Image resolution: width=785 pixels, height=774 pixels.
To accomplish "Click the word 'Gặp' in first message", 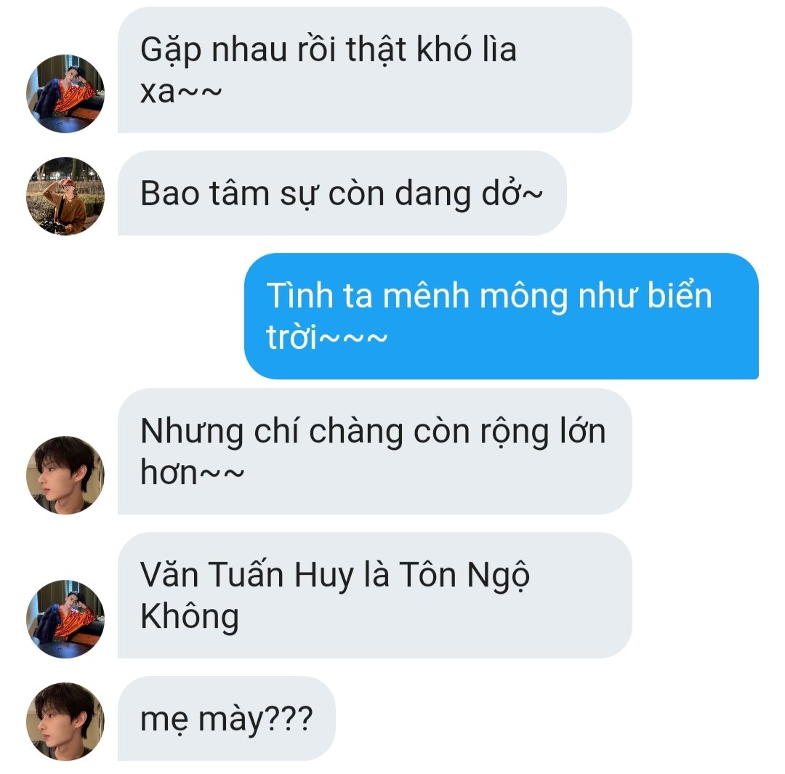I will (x=171, y=51).
